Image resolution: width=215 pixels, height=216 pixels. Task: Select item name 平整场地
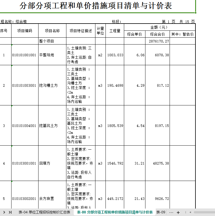click(x=52, y=55)
